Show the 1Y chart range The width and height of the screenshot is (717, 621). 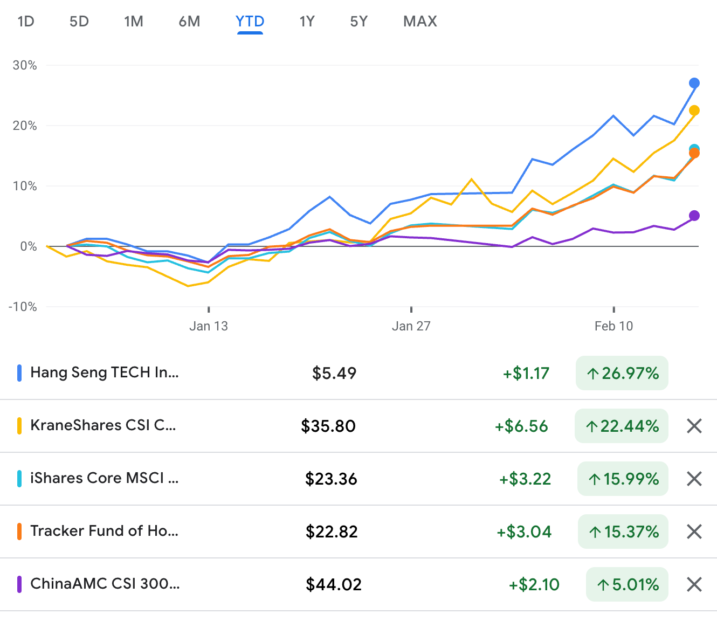307,22
